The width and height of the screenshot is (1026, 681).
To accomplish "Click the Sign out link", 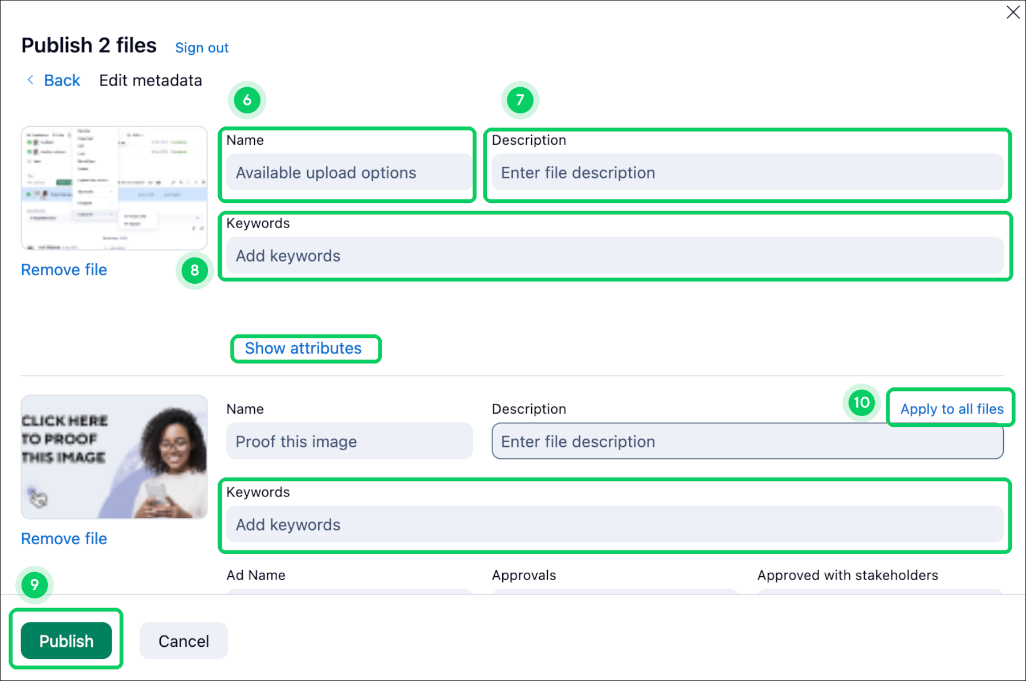I will (x=202, y=48).
